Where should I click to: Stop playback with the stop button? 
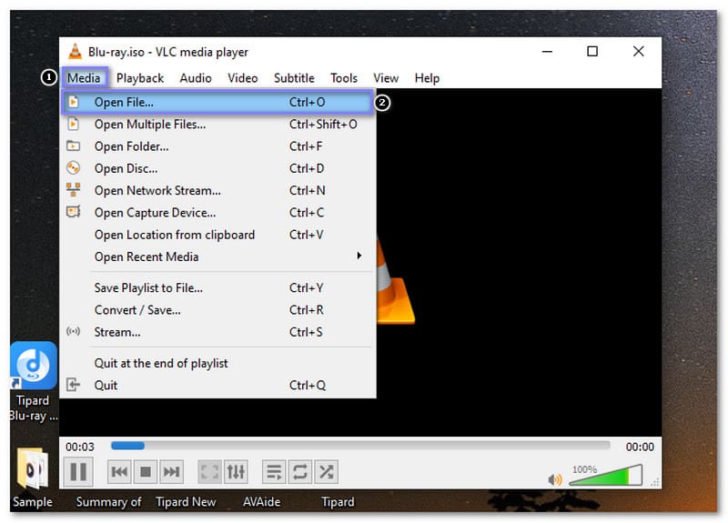click(x=146, y=472)
